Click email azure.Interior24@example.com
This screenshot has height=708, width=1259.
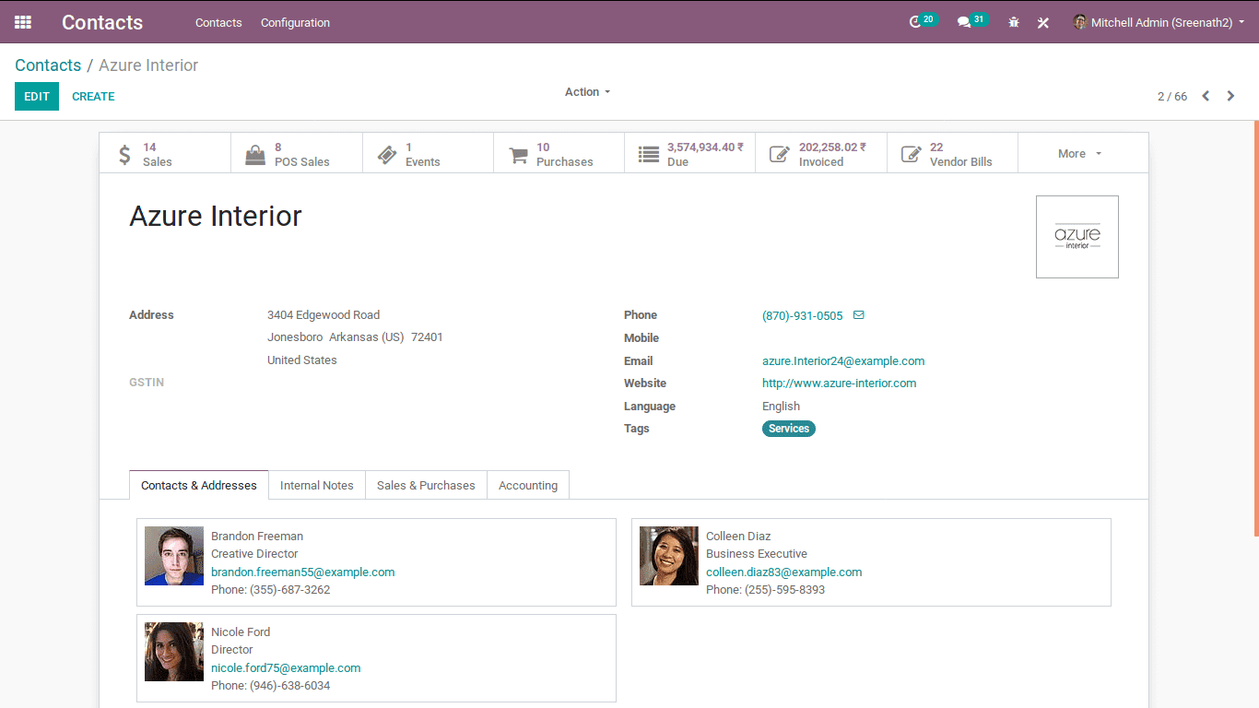pyautogui.click(x=843, y=361)
